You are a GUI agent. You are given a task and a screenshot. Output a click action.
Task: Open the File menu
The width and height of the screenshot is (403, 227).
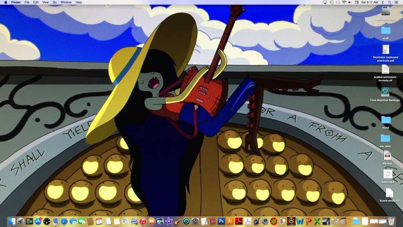(27, 2)
